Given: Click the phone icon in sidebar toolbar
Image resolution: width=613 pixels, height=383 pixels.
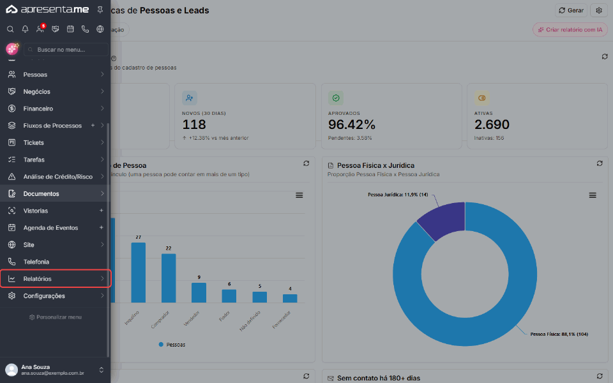Looking at the screenshot, I should [85, 29].
